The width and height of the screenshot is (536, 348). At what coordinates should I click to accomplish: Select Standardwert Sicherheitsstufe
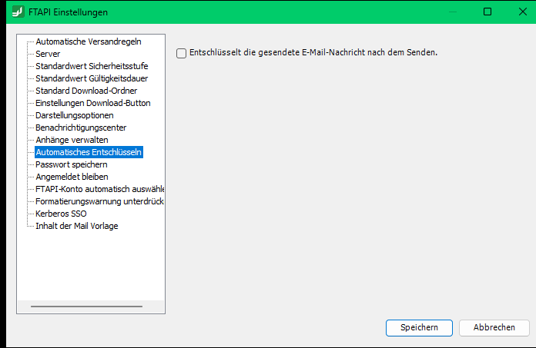pos(92,66)
